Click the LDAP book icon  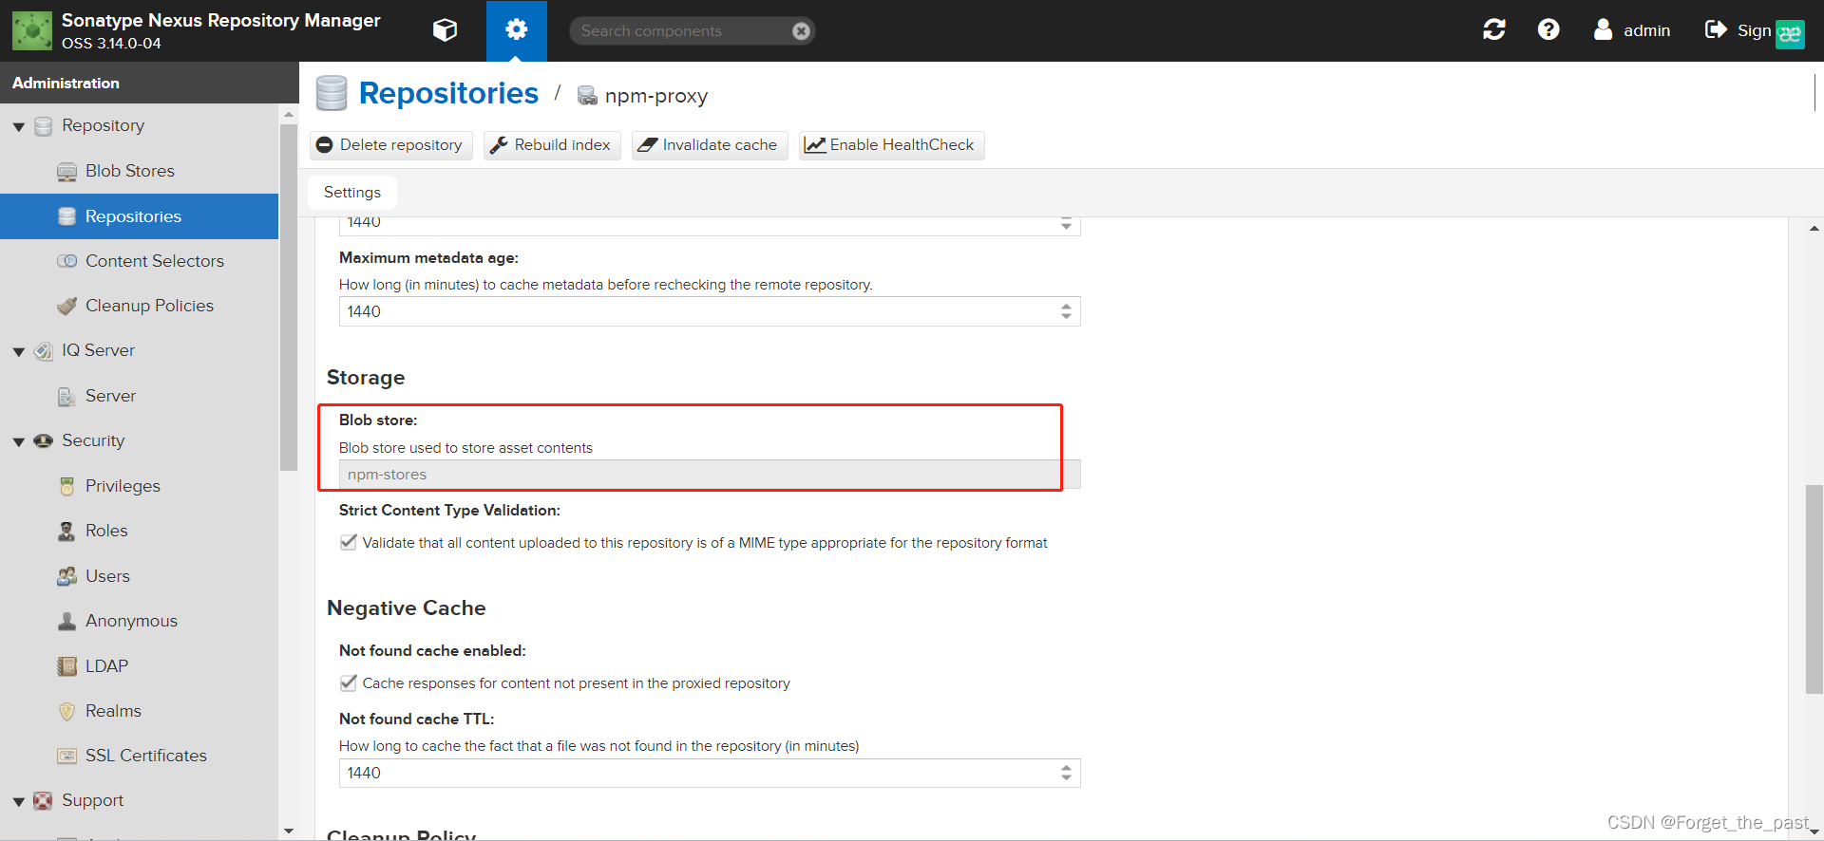[66, 666]
